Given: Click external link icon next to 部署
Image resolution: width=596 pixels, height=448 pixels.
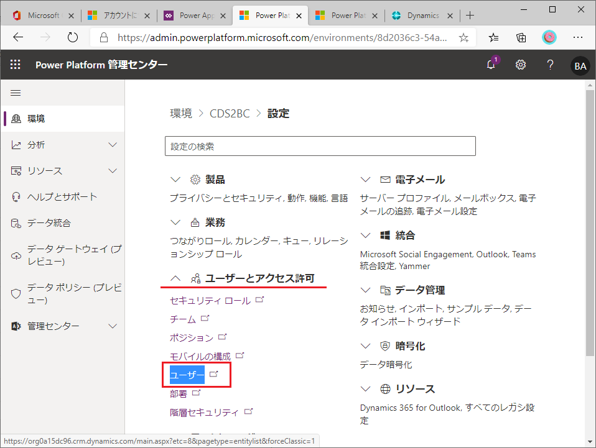Looking at the screenshot, I should 196,393.
